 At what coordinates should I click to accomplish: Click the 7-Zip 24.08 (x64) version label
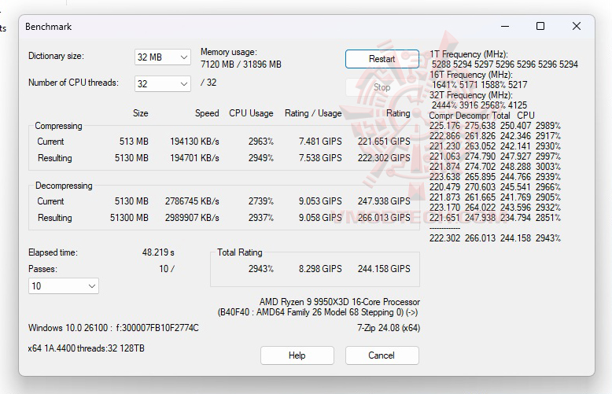[389, 328]
